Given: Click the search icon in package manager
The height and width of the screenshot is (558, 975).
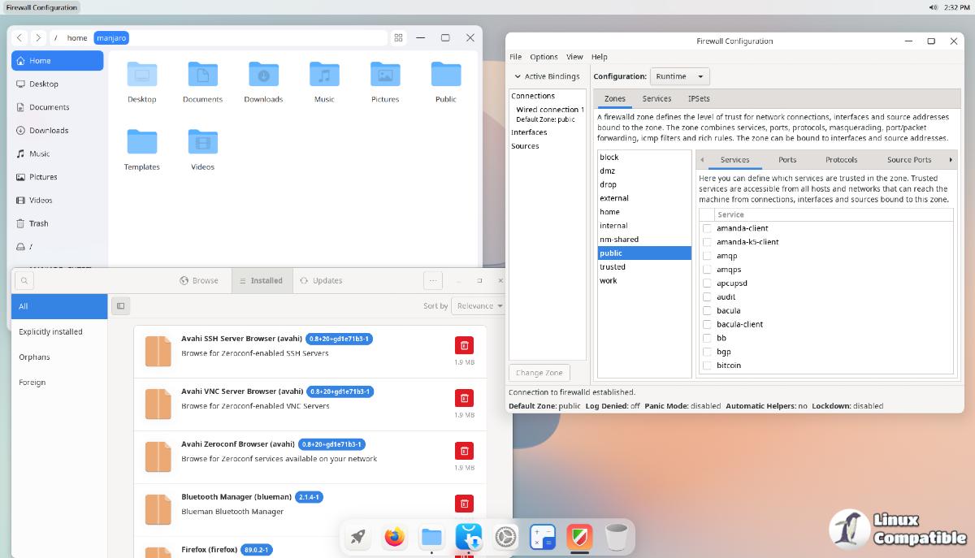Looking at the screenshot, I should pyautogui.click(x=24, y=281).
